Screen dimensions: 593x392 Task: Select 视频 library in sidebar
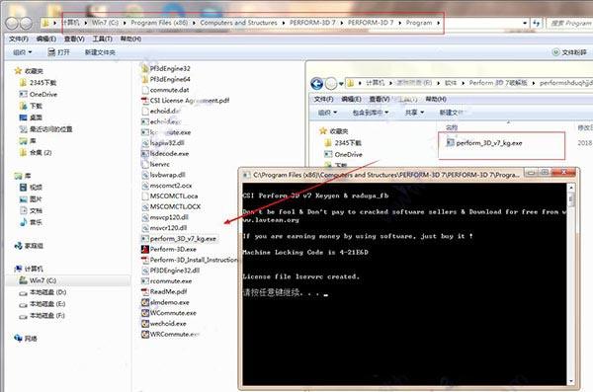point(31,188)
